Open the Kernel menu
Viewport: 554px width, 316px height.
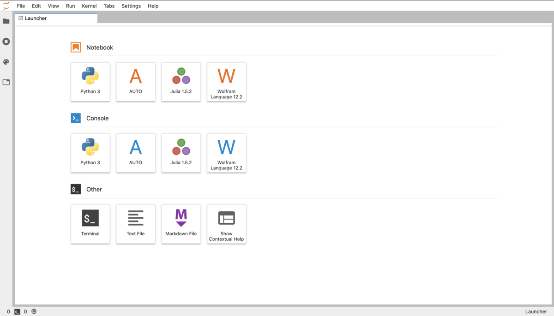point(89,6)
